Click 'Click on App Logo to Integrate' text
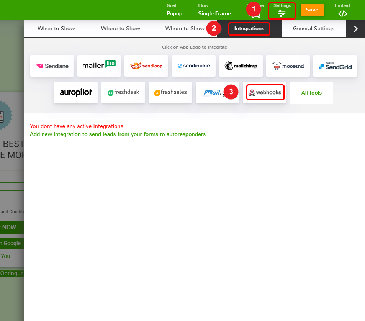 click(x=194, y=47)
